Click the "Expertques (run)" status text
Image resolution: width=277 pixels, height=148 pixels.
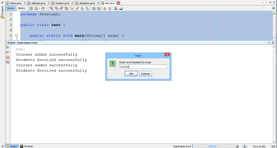point(182,146)
